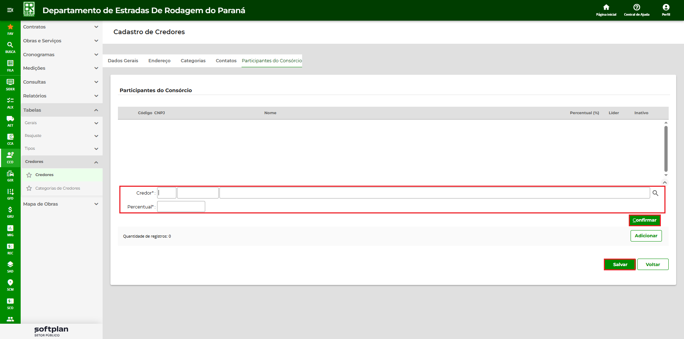The image size is (684, 339).
Task: Open the FAV favorites star icon
Action: pos(10,27)
